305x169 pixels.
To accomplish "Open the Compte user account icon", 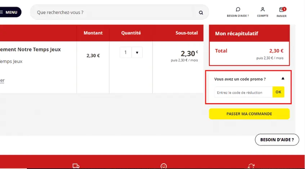I will pyautogui.click(x=263, y=9).
